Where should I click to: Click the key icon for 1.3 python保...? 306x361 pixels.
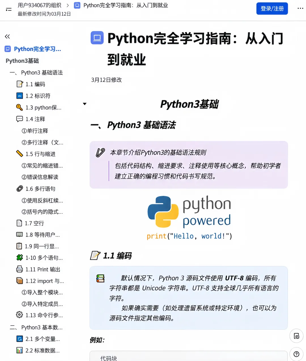click(x=20, y=107)
